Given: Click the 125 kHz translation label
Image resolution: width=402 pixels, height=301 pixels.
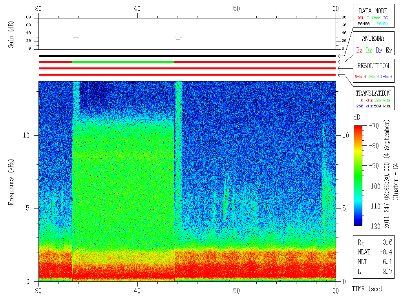Looking at the screenshot, I should click(382, 100).
